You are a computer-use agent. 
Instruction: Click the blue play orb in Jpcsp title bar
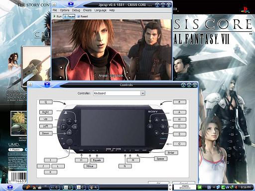71,3
